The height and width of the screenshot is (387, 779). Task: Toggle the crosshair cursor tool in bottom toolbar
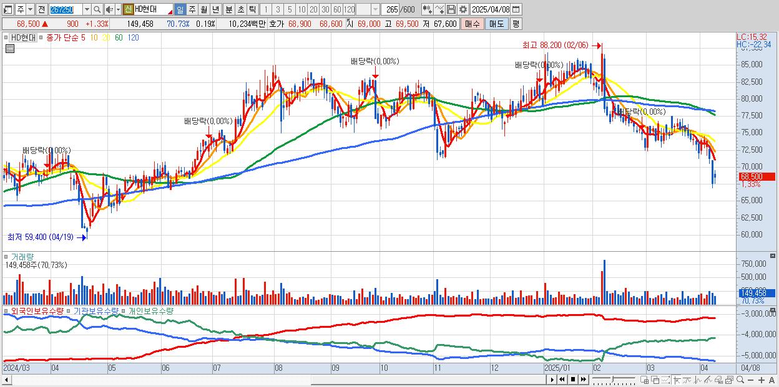(x=677, y=380)
